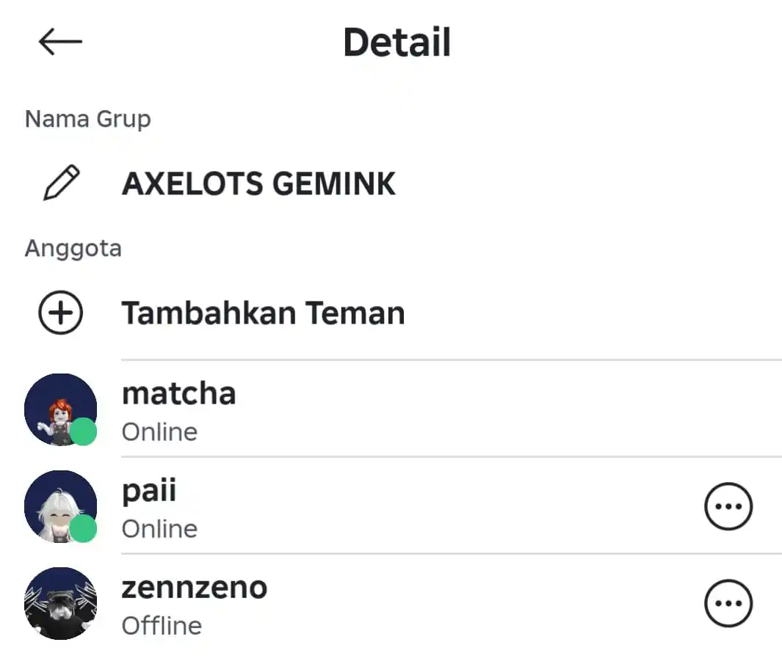Screen dimensions: 782x656
Task: Open the three-dot options for zennzeno
Action: coord(728,603)
